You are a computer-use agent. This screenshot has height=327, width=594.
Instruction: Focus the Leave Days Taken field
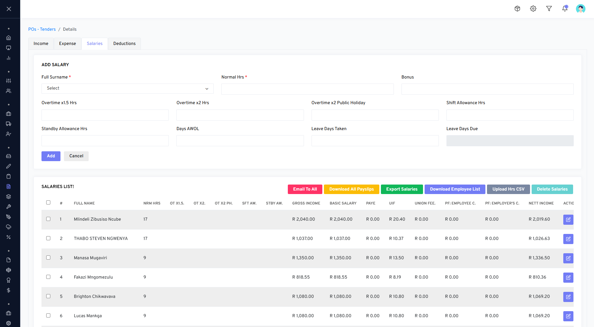[x=375, y=141]
